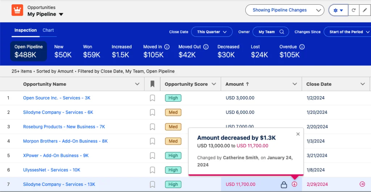Open the gear settings menu

338,10
